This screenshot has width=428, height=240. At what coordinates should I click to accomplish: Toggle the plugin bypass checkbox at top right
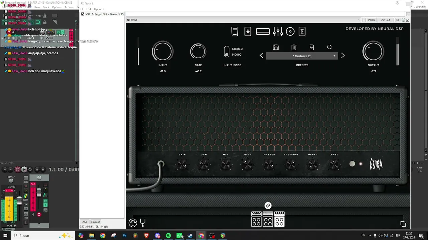coord(408,20)
